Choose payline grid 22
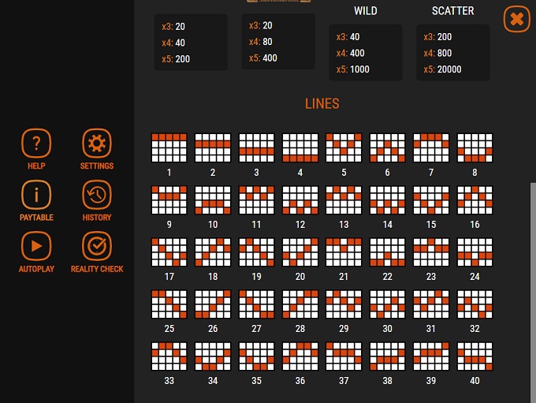The height and width of the screenshot is (403, 536). (x=387, y=252)
